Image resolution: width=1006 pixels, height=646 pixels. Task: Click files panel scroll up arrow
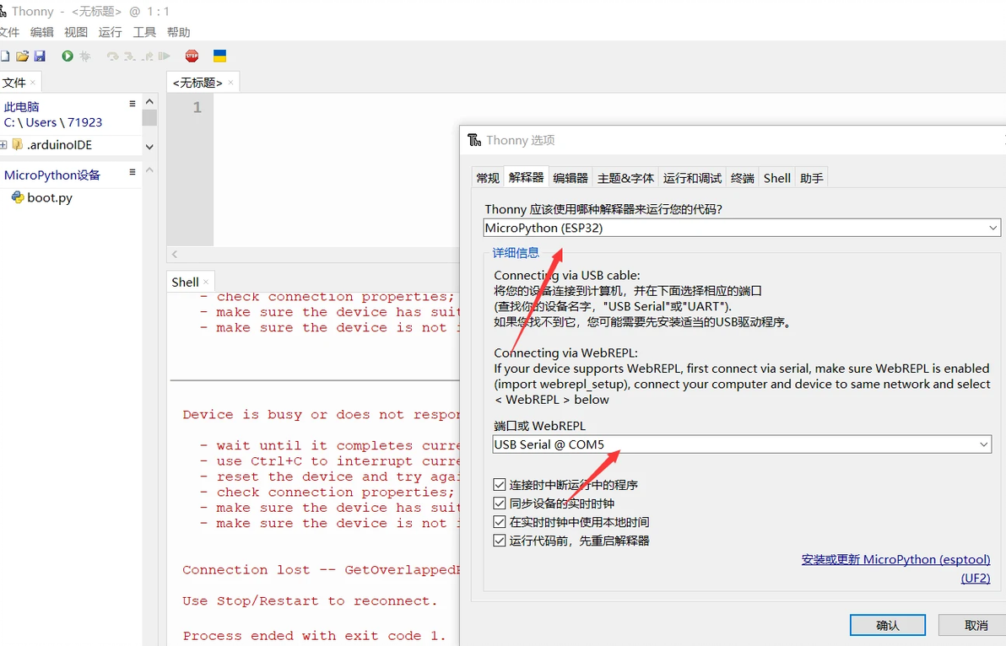[149, 102]
